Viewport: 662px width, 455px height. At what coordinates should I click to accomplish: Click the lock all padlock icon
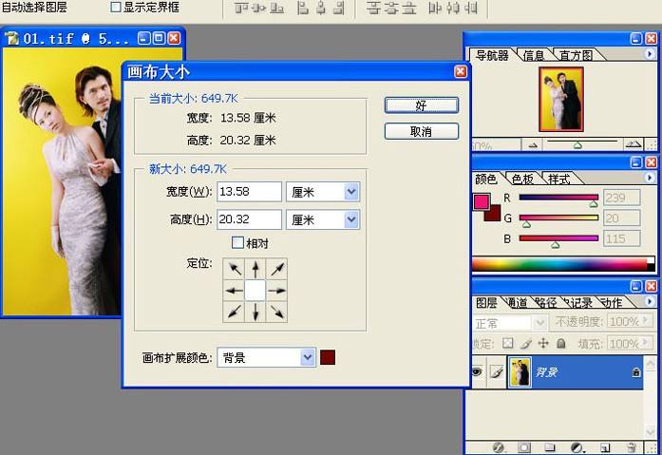click(560, 344)
